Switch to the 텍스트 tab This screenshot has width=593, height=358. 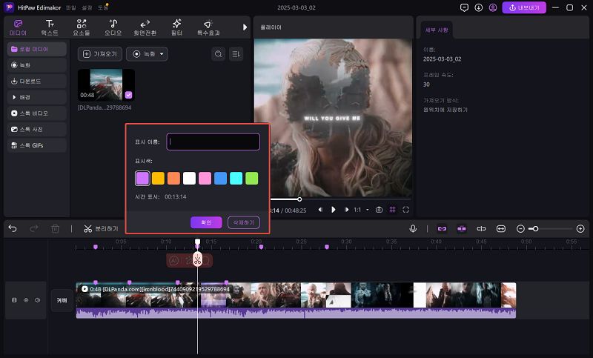click(x=50, y=27)
